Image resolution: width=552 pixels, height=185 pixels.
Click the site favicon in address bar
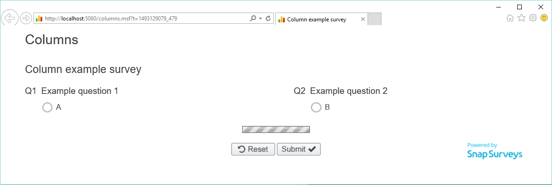(39, 18)
